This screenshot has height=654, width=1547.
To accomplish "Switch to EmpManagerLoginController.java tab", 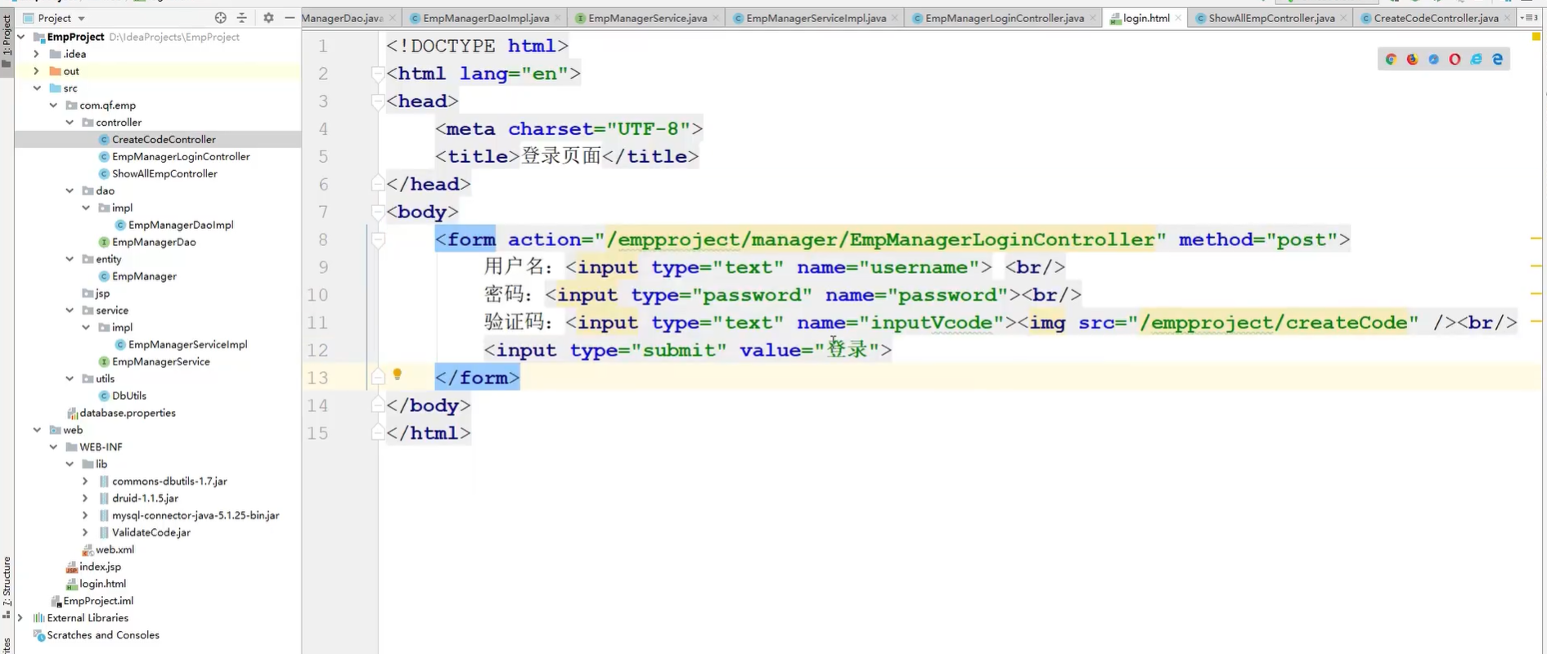I will click(x=1004, y=18).
